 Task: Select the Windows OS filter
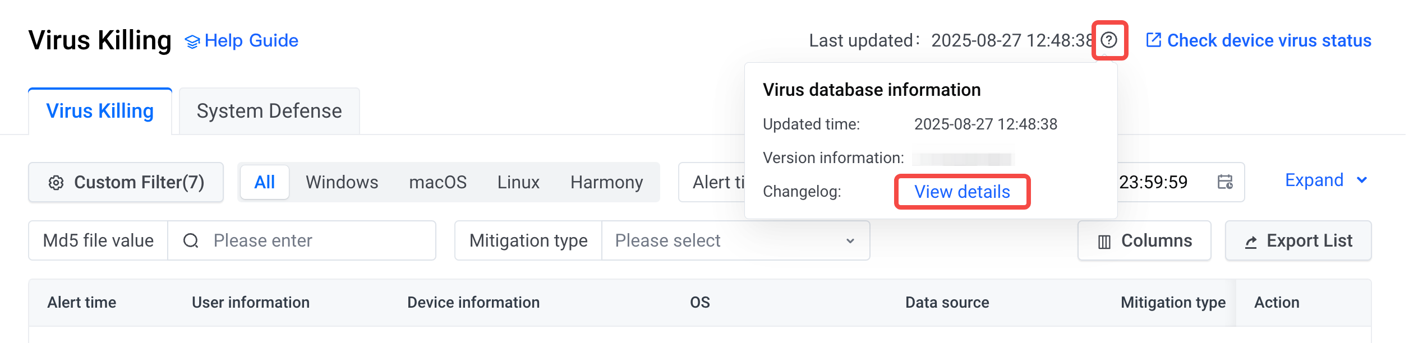coord(342,182)
